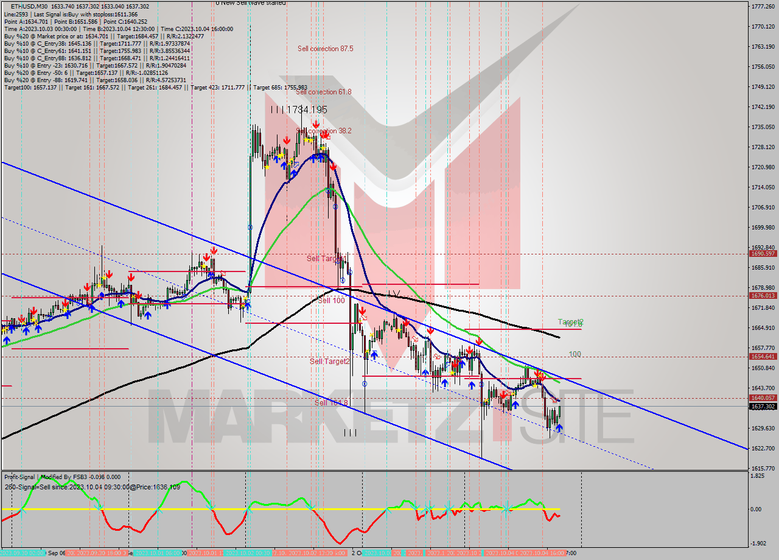The width and height of the screenshot is (779, 560).
Task: Click the 1749.210 value on price axis
Action: click(763, 86)
